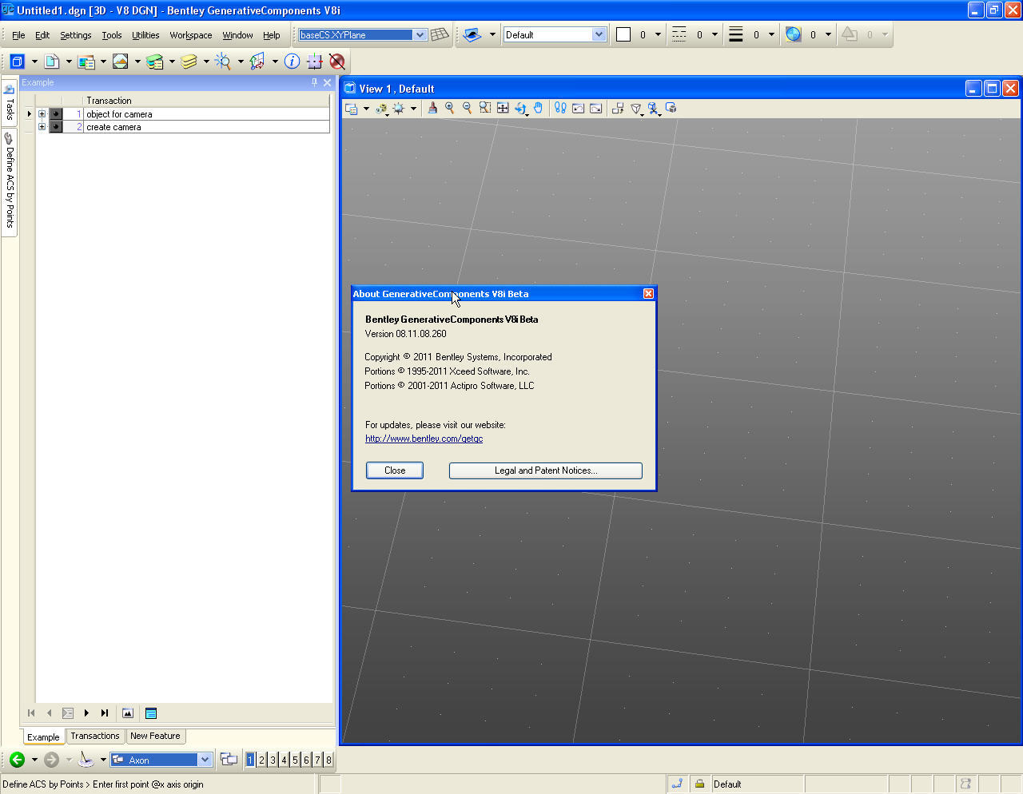The width and height of the screenshot is (1023, 794).
Task: Click the red crossed-out circle toolbar icon
Action: click(x=337, y=62)
